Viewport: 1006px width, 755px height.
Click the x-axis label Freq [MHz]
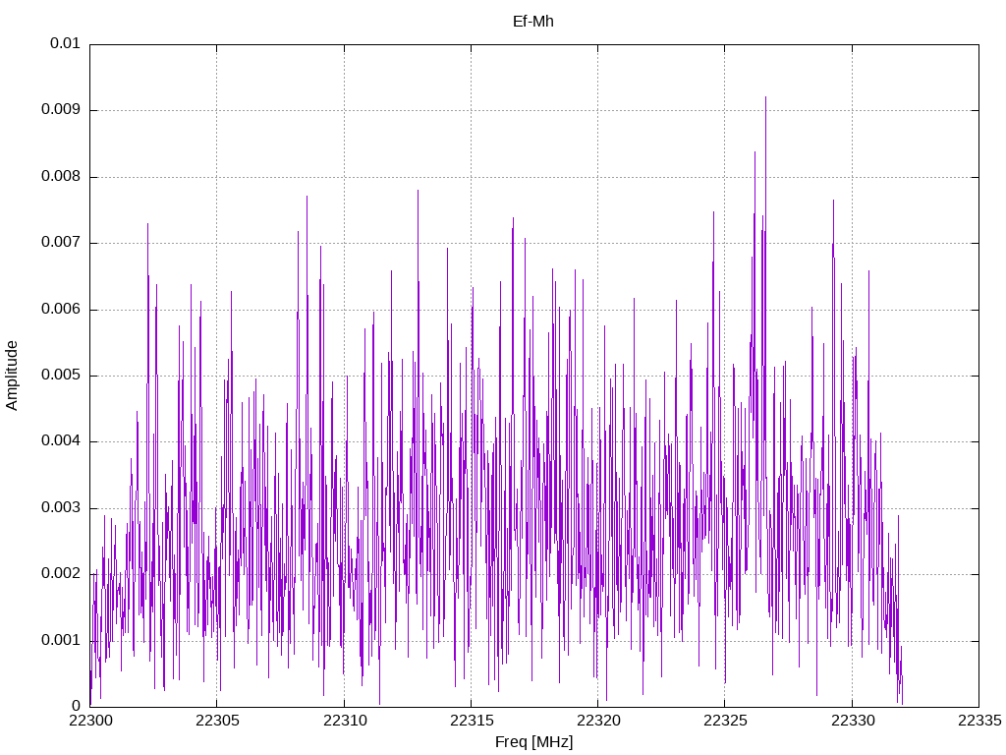(533, 742)
